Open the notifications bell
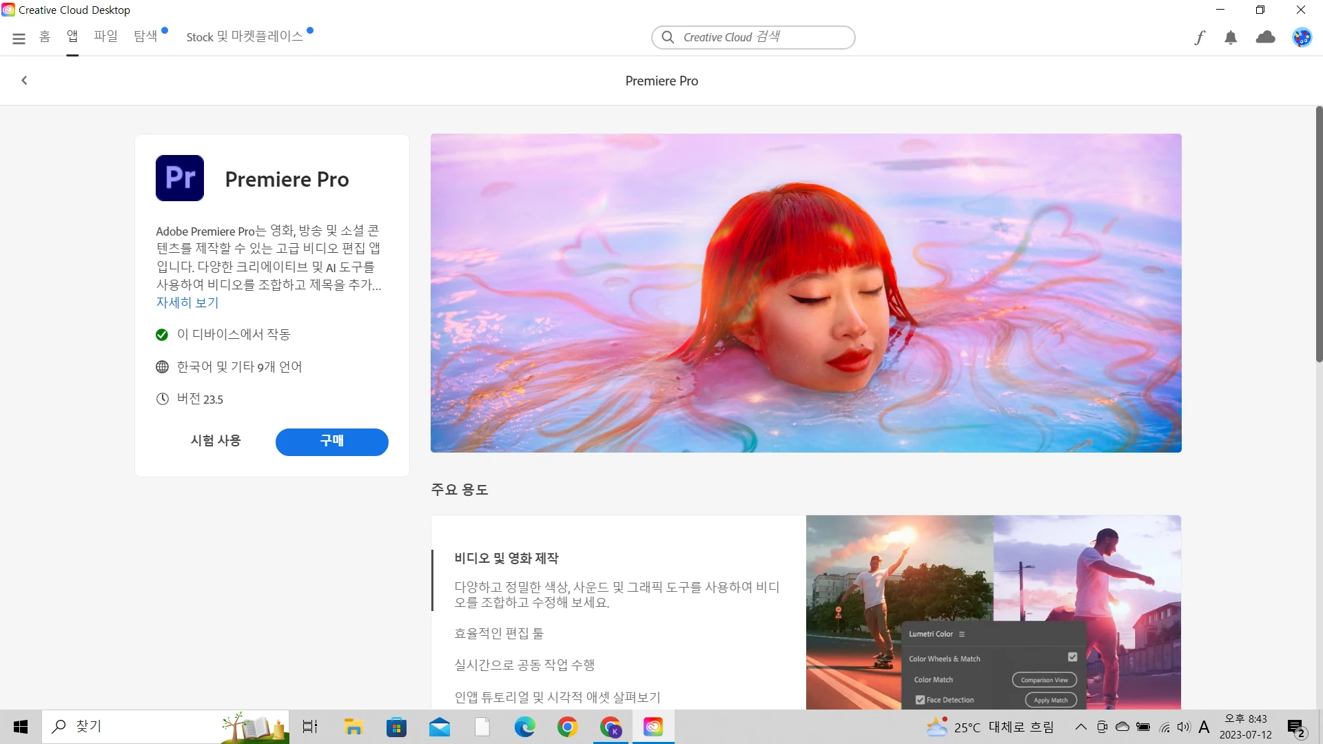The height and width of the screenshot is (744, 1323). [1231, 38]
